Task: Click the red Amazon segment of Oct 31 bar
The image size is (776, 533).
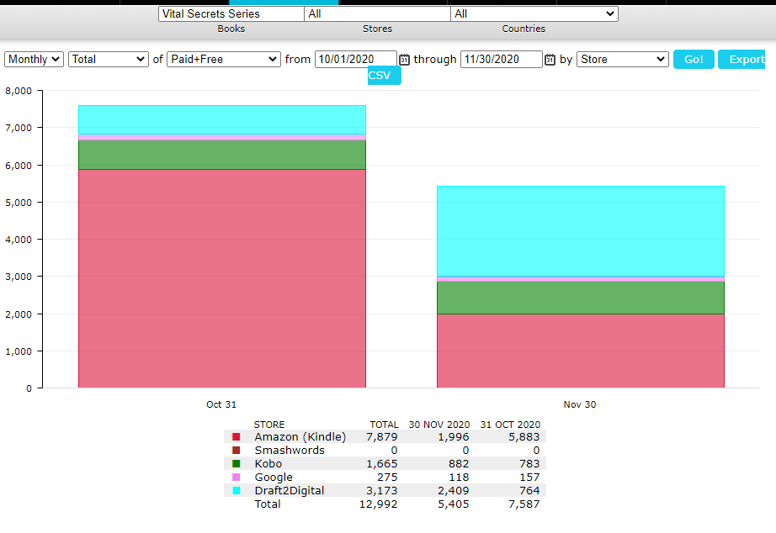Action: (x=221, y=277)
